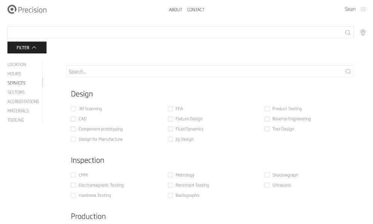Screen dimensions: 373x224
Task: Open the hamburger menu next to Sean
Action: (363, 10)
